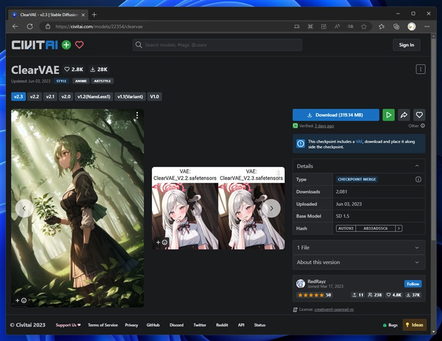The width and height of the screenshot is (442, 341).
Task: Click the search models input field
Action: pyautogui.click(x=218, y=45)
